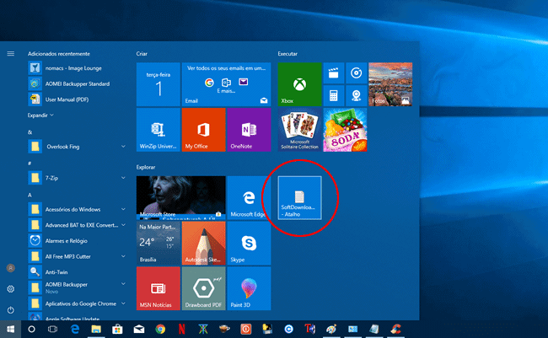Open the Settings gear in Start sidebar
Viewport: 548px width, 338px height.
[11, 289]
